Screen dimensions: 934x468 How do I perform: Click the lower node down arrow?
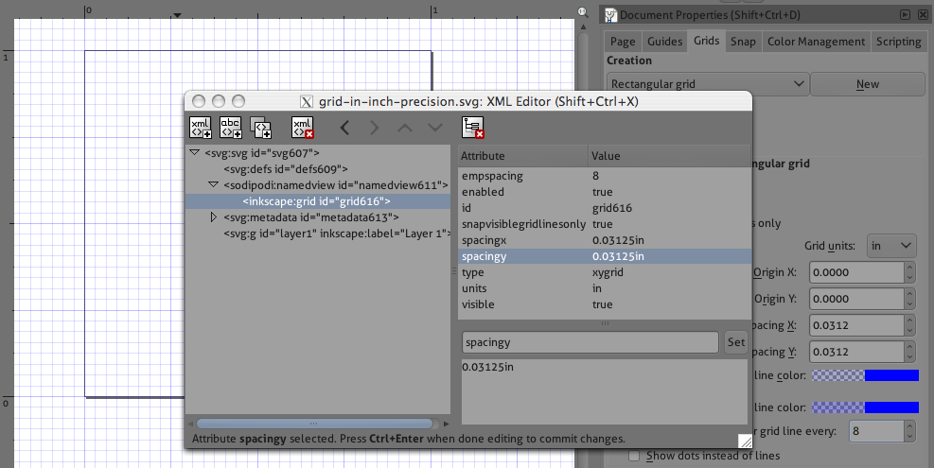click(x=435, y=128)
